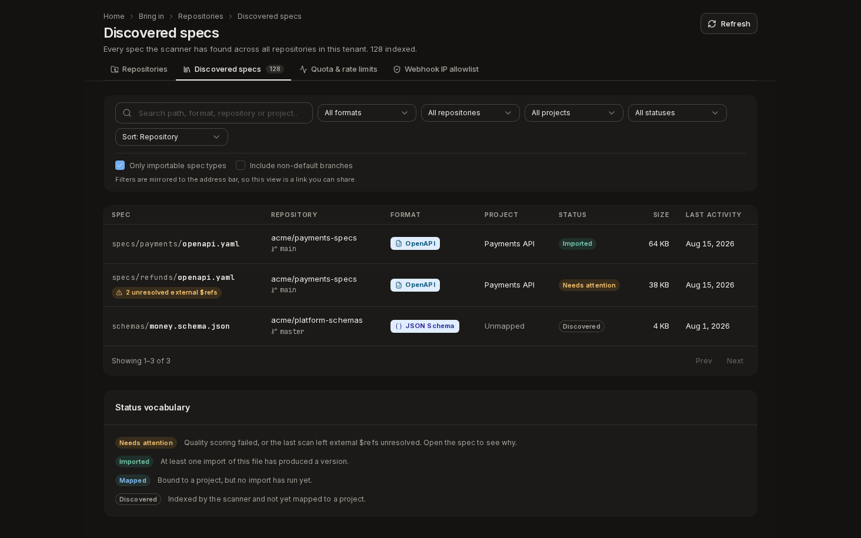Open the Repositories tab
The height and width of the screenshot is (538, 861).
139,69
